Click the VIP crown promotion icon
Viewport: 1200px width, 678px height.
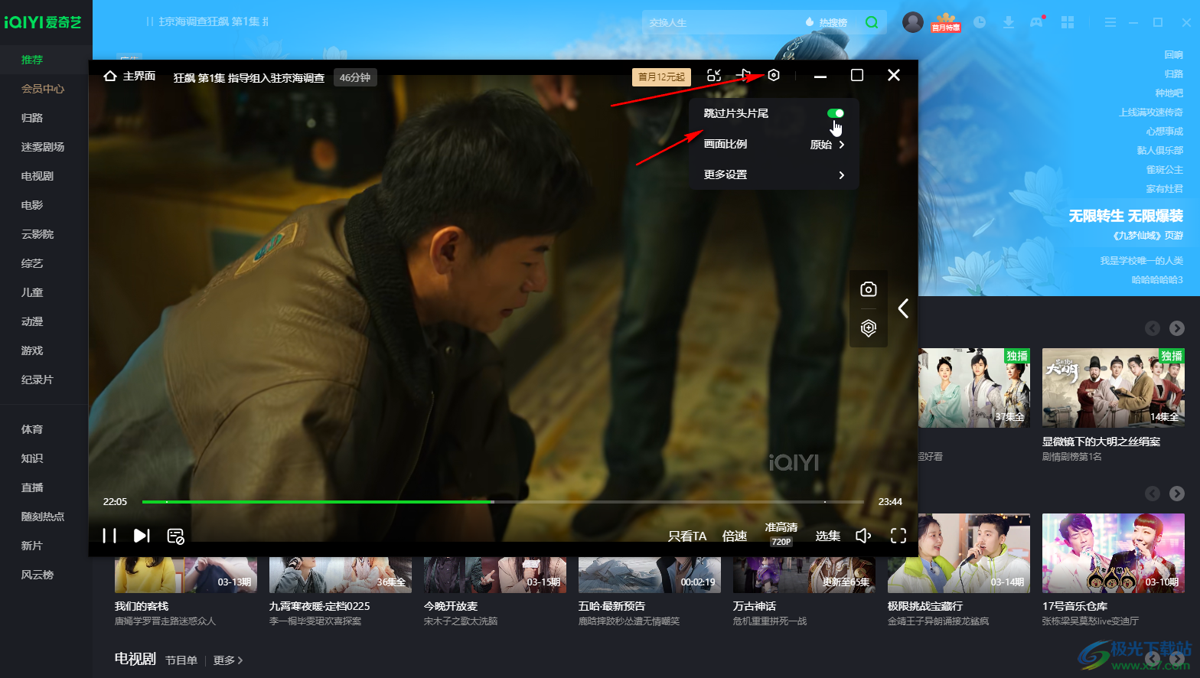point(946,22)
